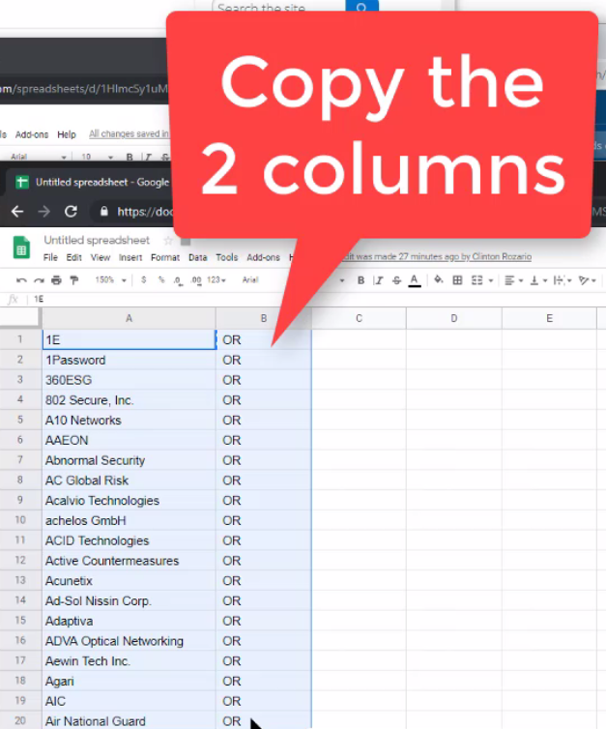
Task: Open the Tools menu
Action: tap(227, 257)
